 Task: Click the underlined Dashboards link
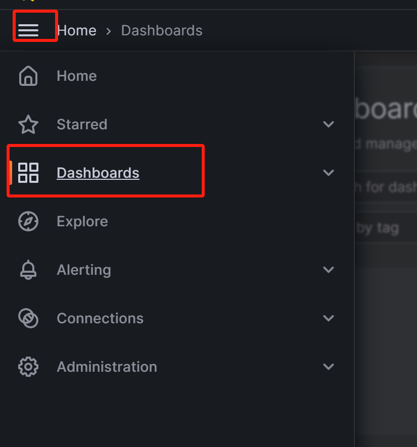[x=98, y=173]
